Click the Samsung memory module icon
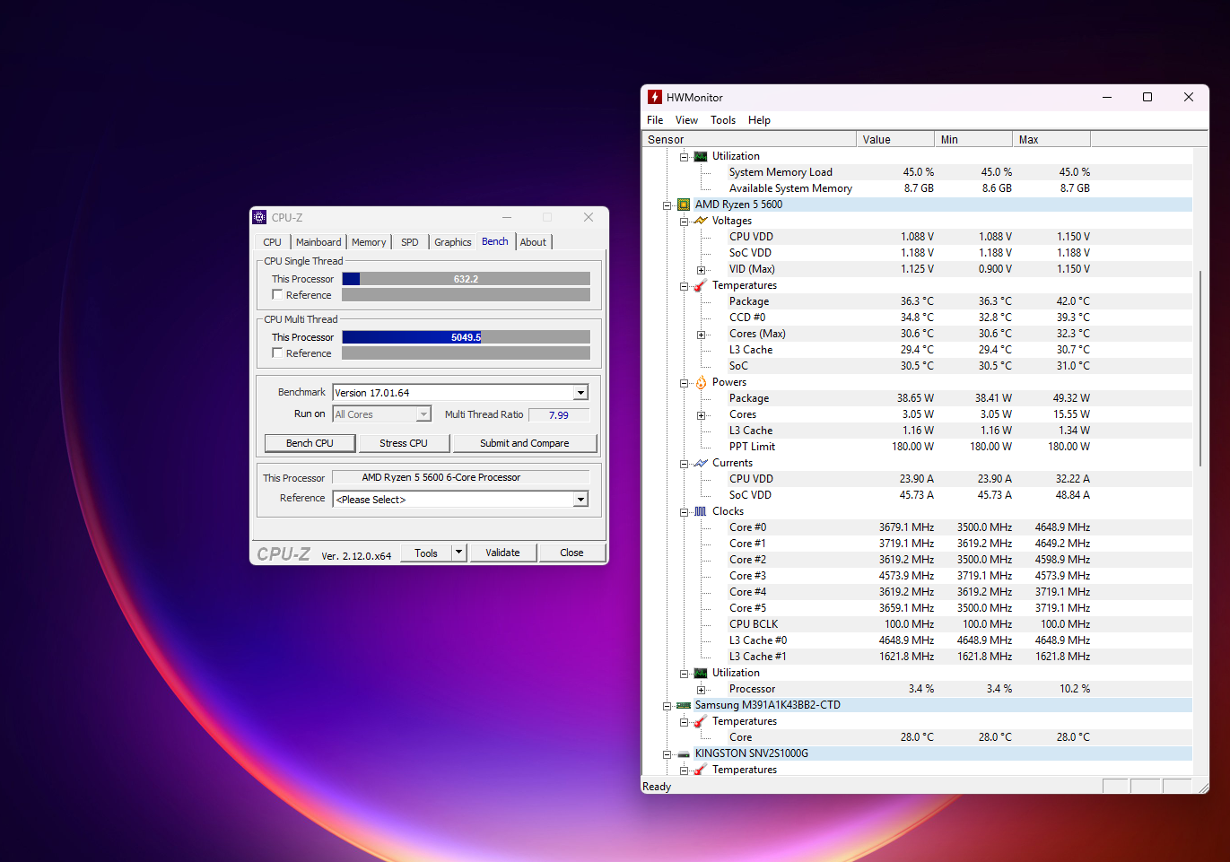The height and width of the screenshot is (862, 1230). (684, 705)
